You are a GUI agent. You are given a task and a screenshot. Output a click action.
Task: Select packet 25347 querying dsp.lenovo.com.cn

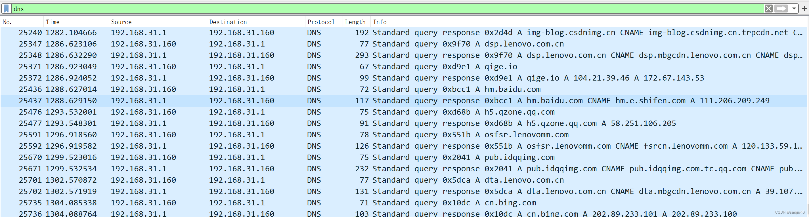coord(404,44)
